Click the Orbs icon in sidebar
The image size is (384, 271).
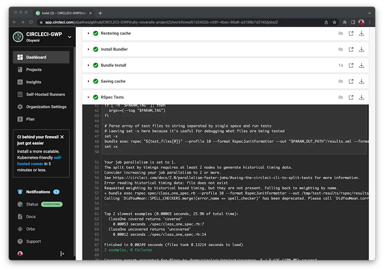coord(20,229)
